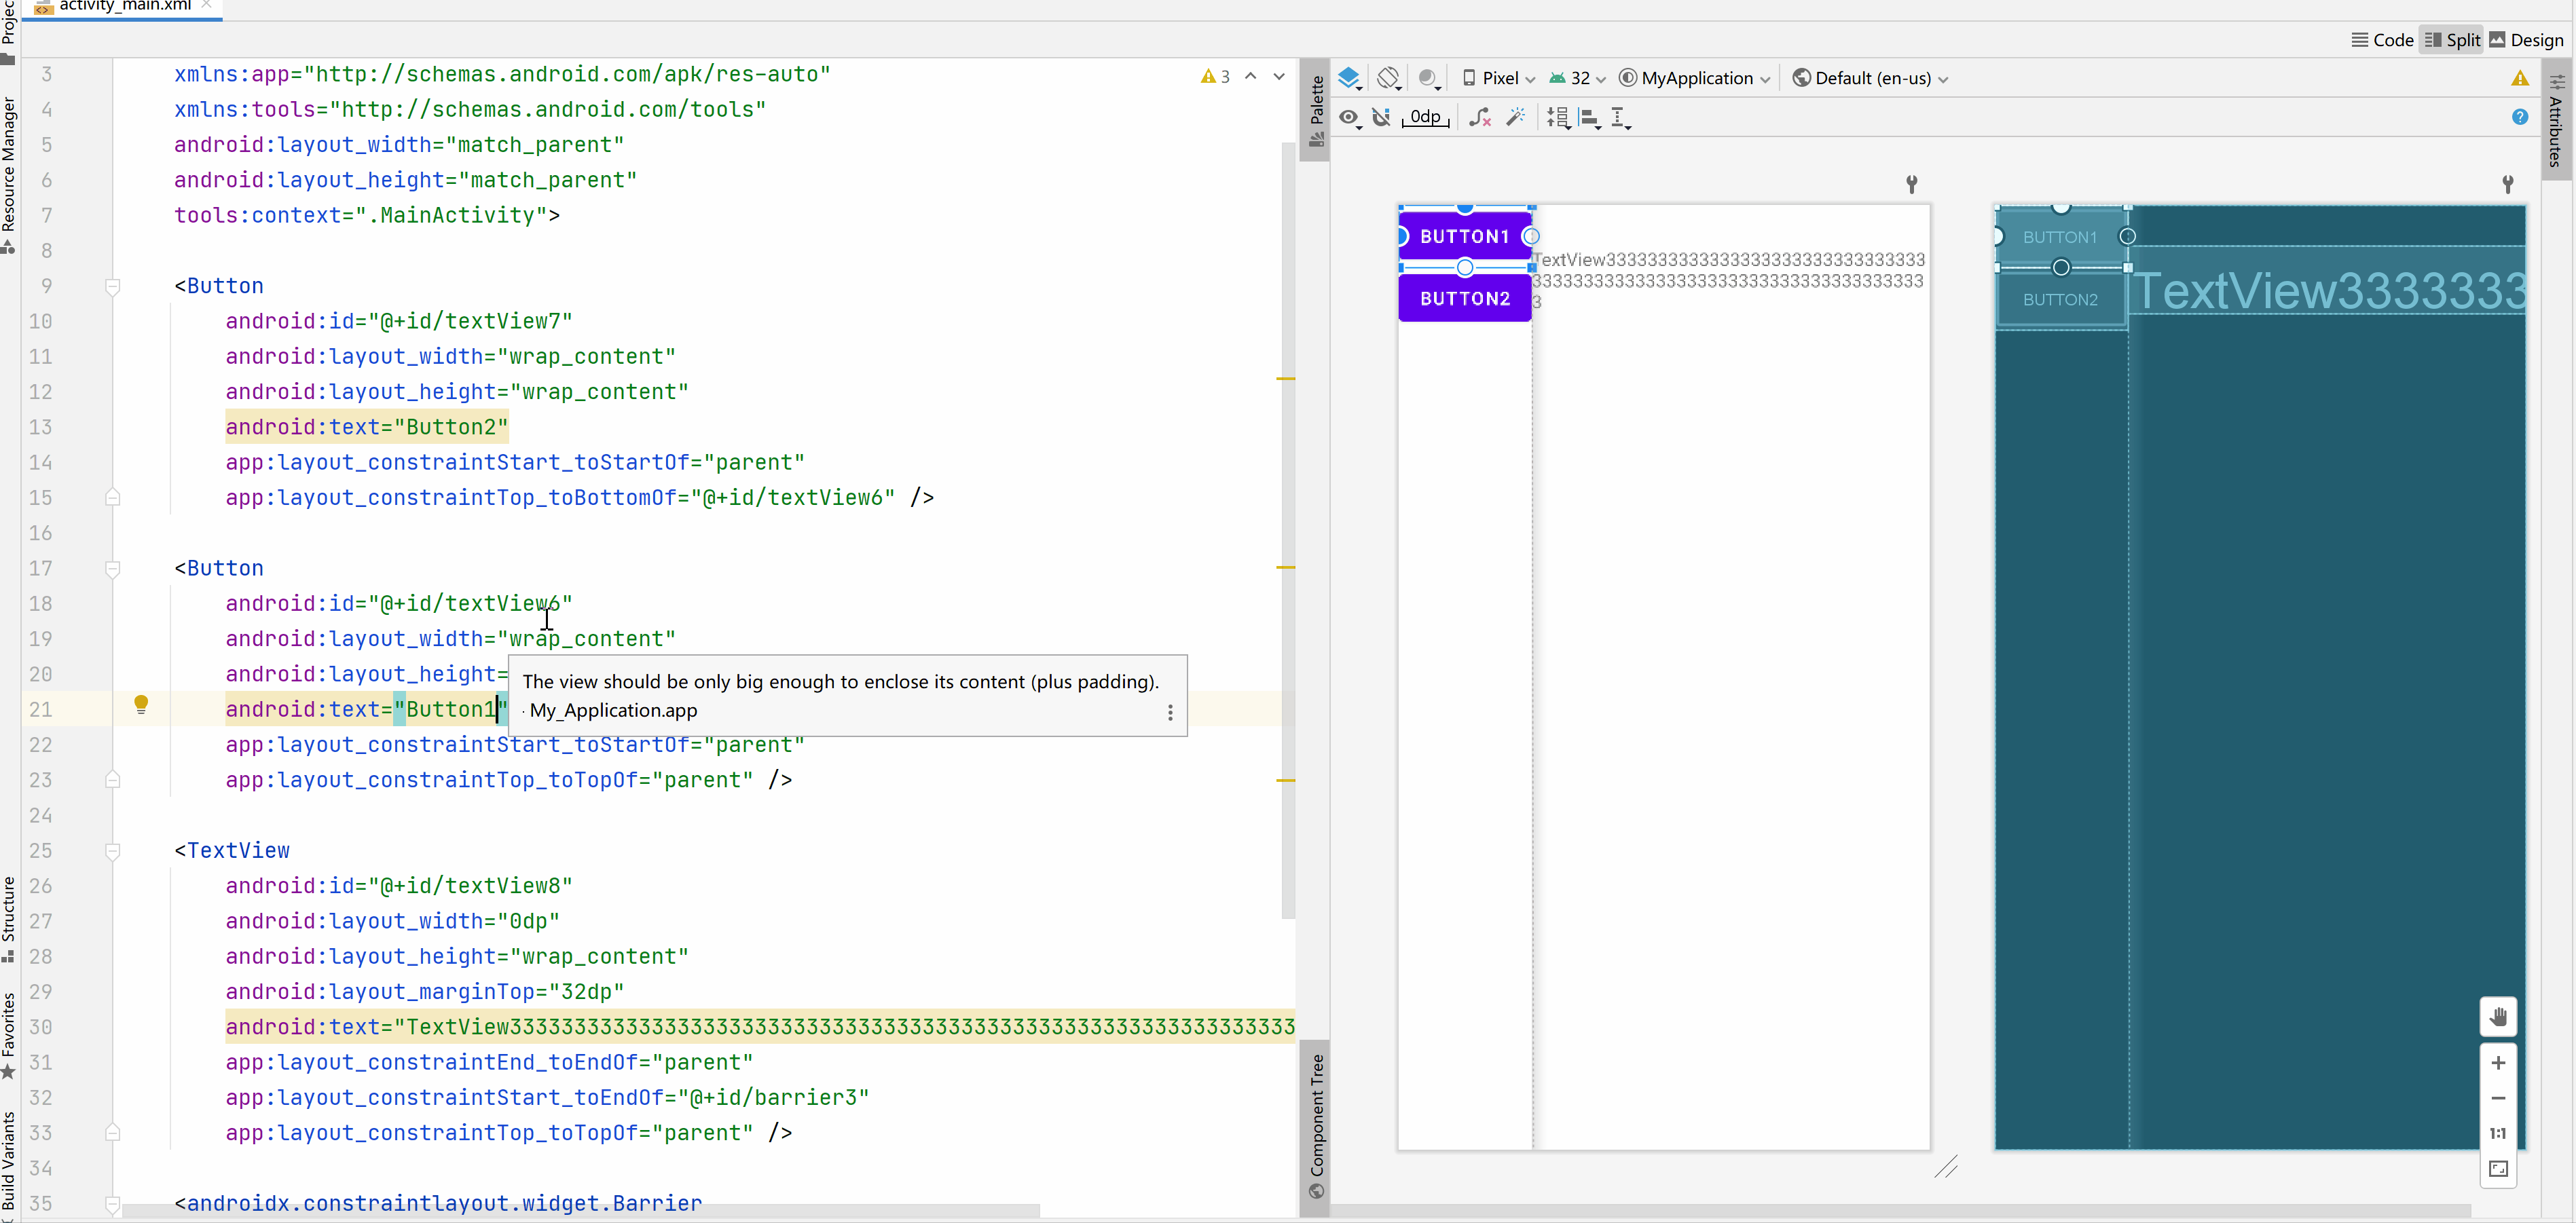Switch to Code view mode

tap(2382, 40)
